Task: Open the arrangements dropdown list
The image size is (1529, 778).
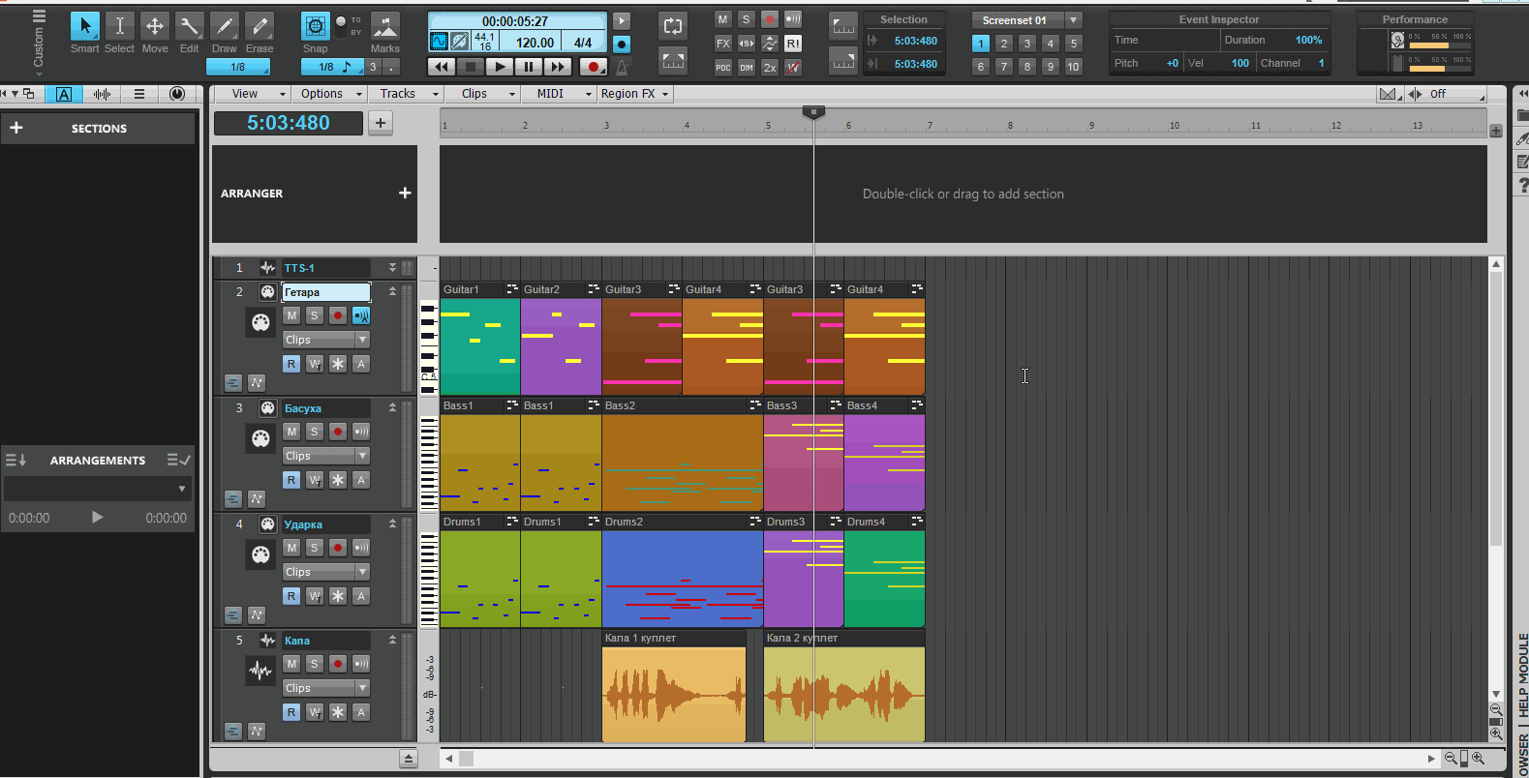Action: (97, 489)
